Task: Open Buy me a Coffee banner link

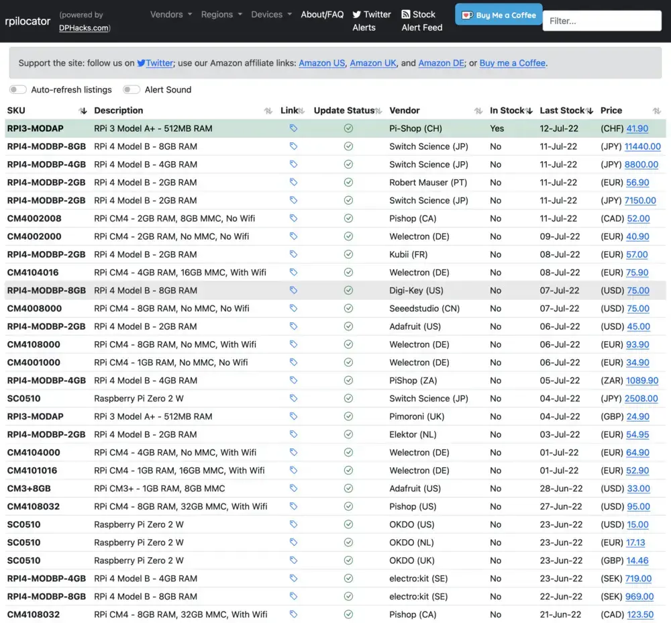Action: (512, 63)
